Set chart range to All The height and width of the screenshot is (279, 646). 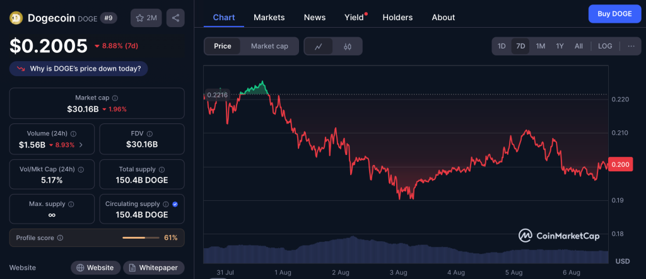(579, 46)
